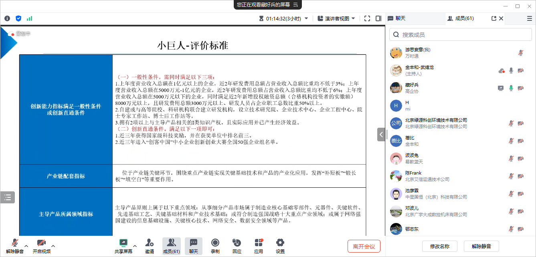The width and height of the screenshot is (536, 257).
Task: Start meeting recording
Action: [215, 246]
